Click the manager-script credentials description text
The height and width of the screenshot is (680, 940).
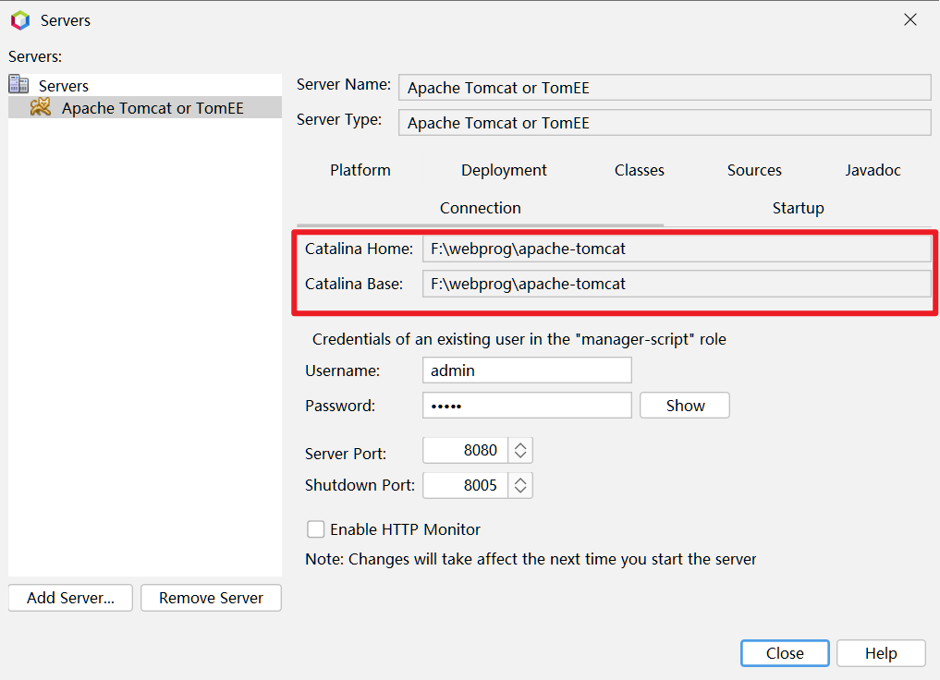pyautogui.click(x=519, y=339)
